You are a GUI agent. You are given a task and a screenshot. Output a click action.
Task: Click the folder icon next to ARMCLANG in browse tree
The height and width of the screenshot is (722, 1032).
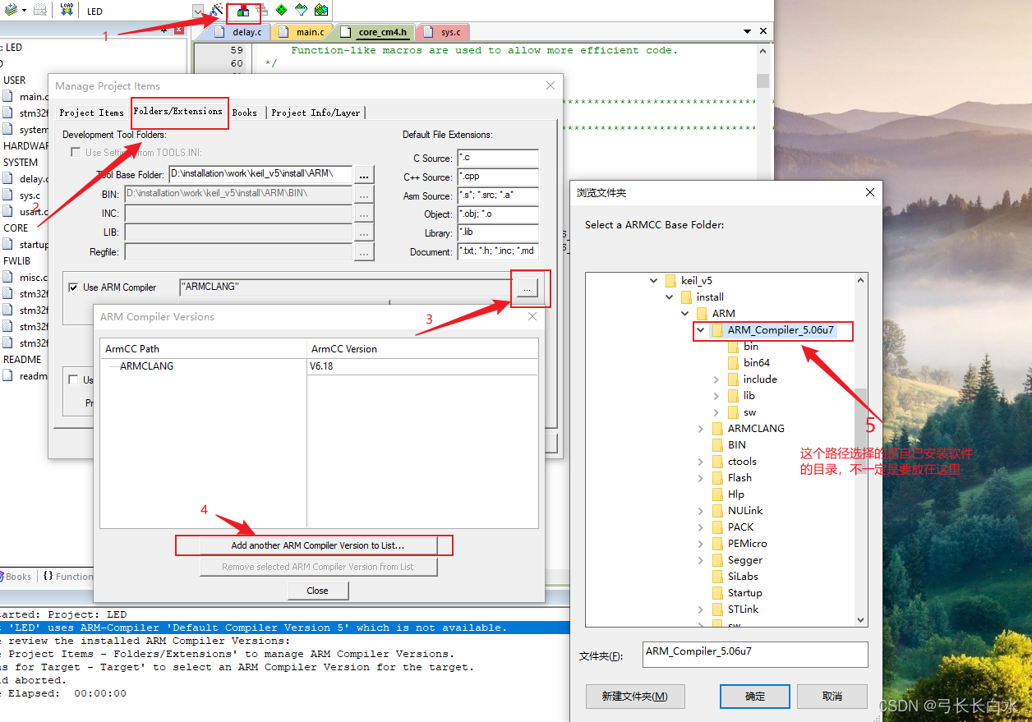(x=718, y=429)
